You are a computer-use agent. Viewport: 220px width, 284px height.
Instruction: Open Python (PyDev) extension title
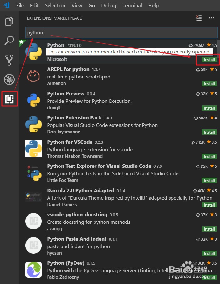click(x=66, y=263)
